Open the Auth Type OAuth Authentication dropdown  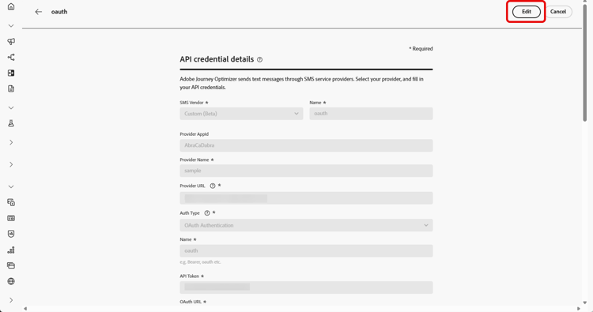[x=306, y=225]
